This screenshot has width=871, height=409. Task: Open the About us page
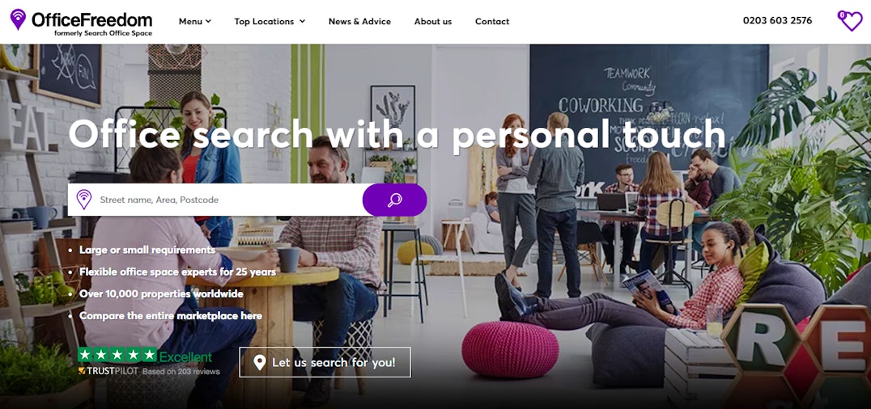(x=433, y=22)
